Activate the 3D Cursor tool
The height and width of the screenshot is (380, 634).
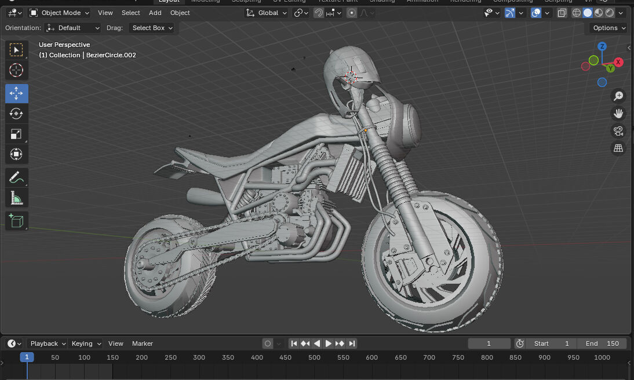coord(16,70)
